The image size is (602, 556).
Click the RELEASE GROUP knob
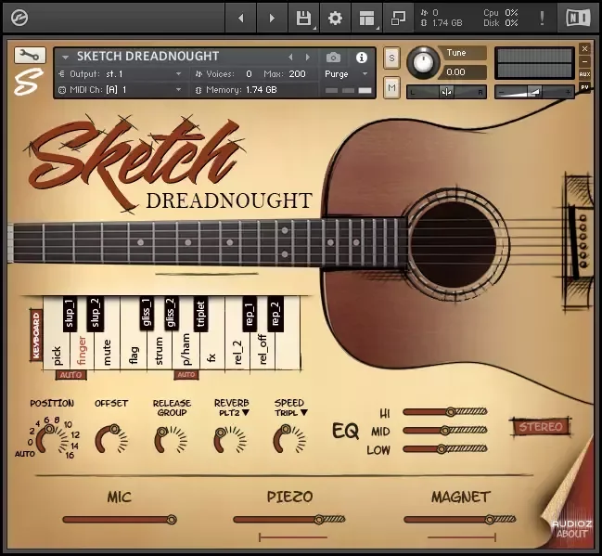pos(171,439)
